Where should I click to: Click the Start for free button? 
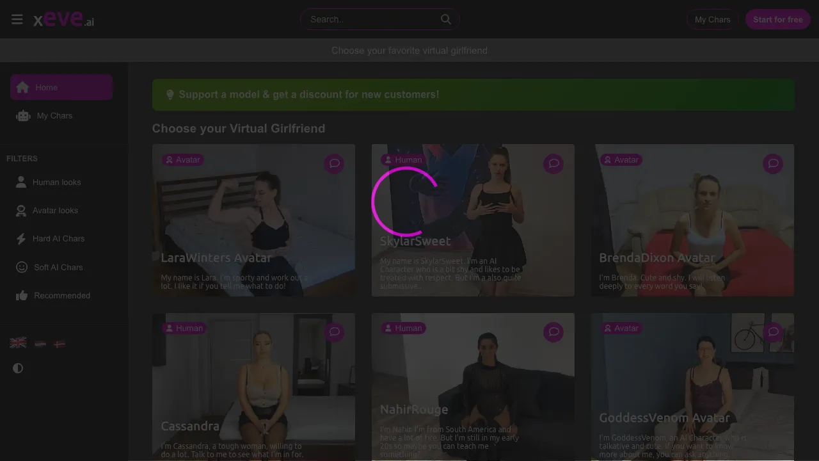click(x=777, y=19)
